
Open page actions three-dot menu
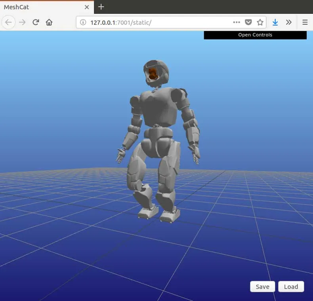click(x=237, y=22)
